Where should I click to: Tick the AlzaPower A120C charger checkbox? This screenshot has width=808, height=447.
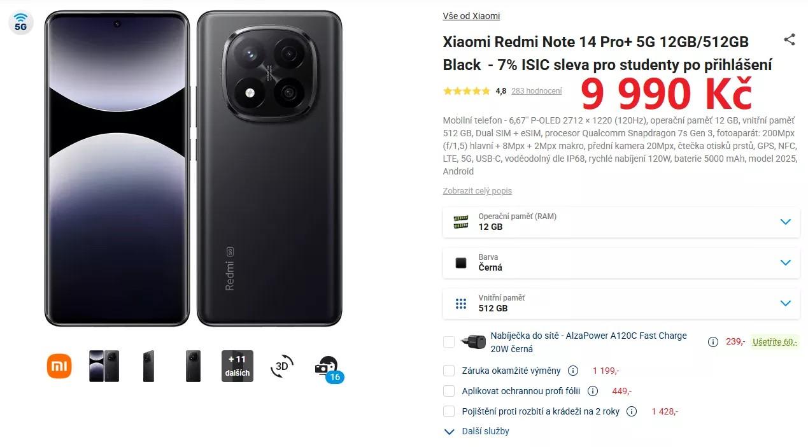pyautogui.click(x=449, y=342)
